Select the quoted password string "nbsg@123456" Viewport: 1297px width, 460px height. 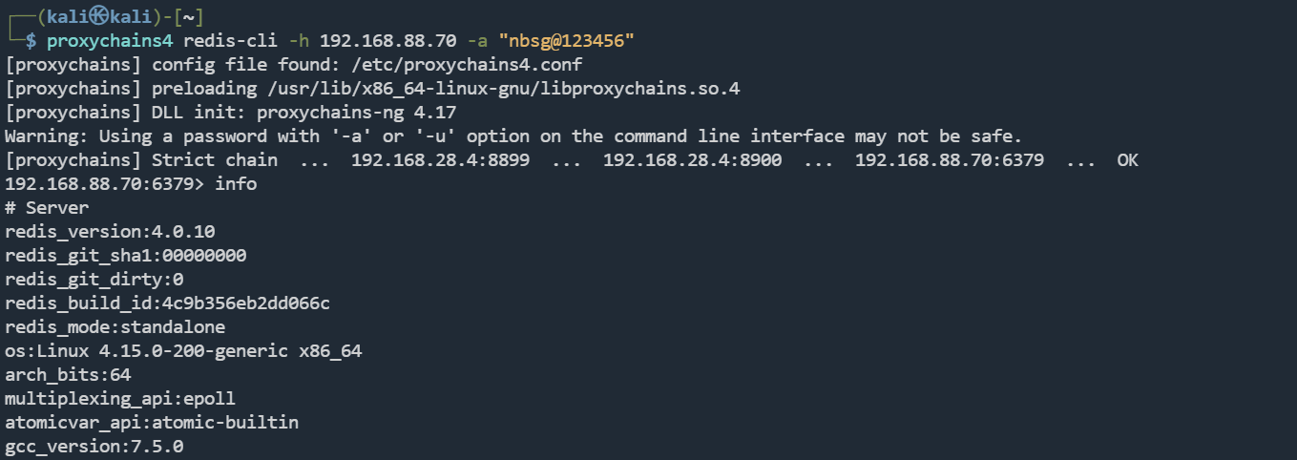[566, 40]
